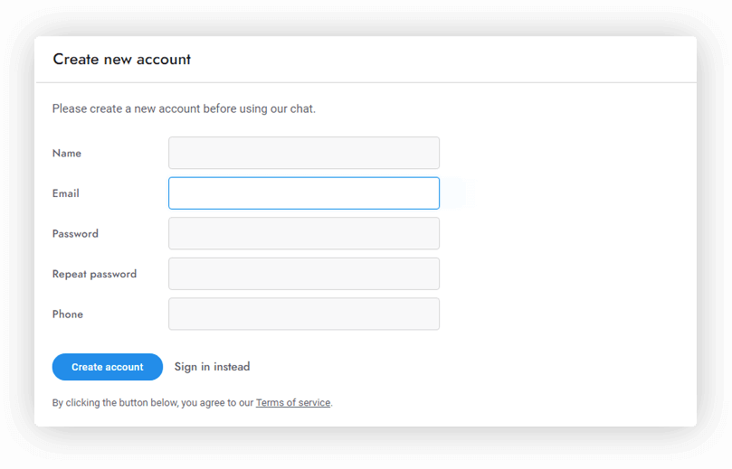
Task: Click the Name field label
Action: pos(67,154)
